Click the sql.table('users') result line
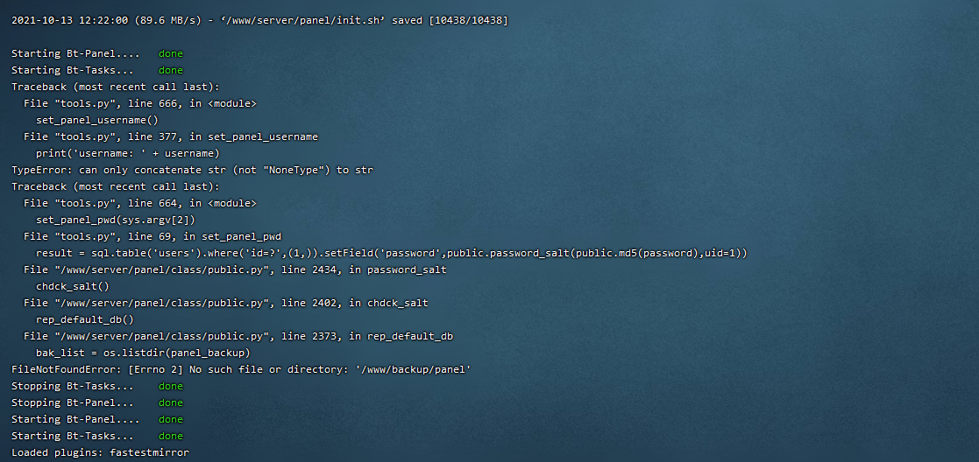This screenshot has width=979, height=462. pyautogui.click(x=392, y=253)
